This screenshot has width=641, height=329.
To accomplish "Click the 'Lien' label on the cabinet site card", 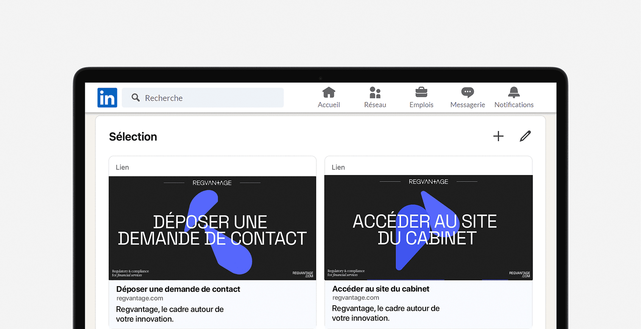I will pyautogui.click(x=338, y=167).
